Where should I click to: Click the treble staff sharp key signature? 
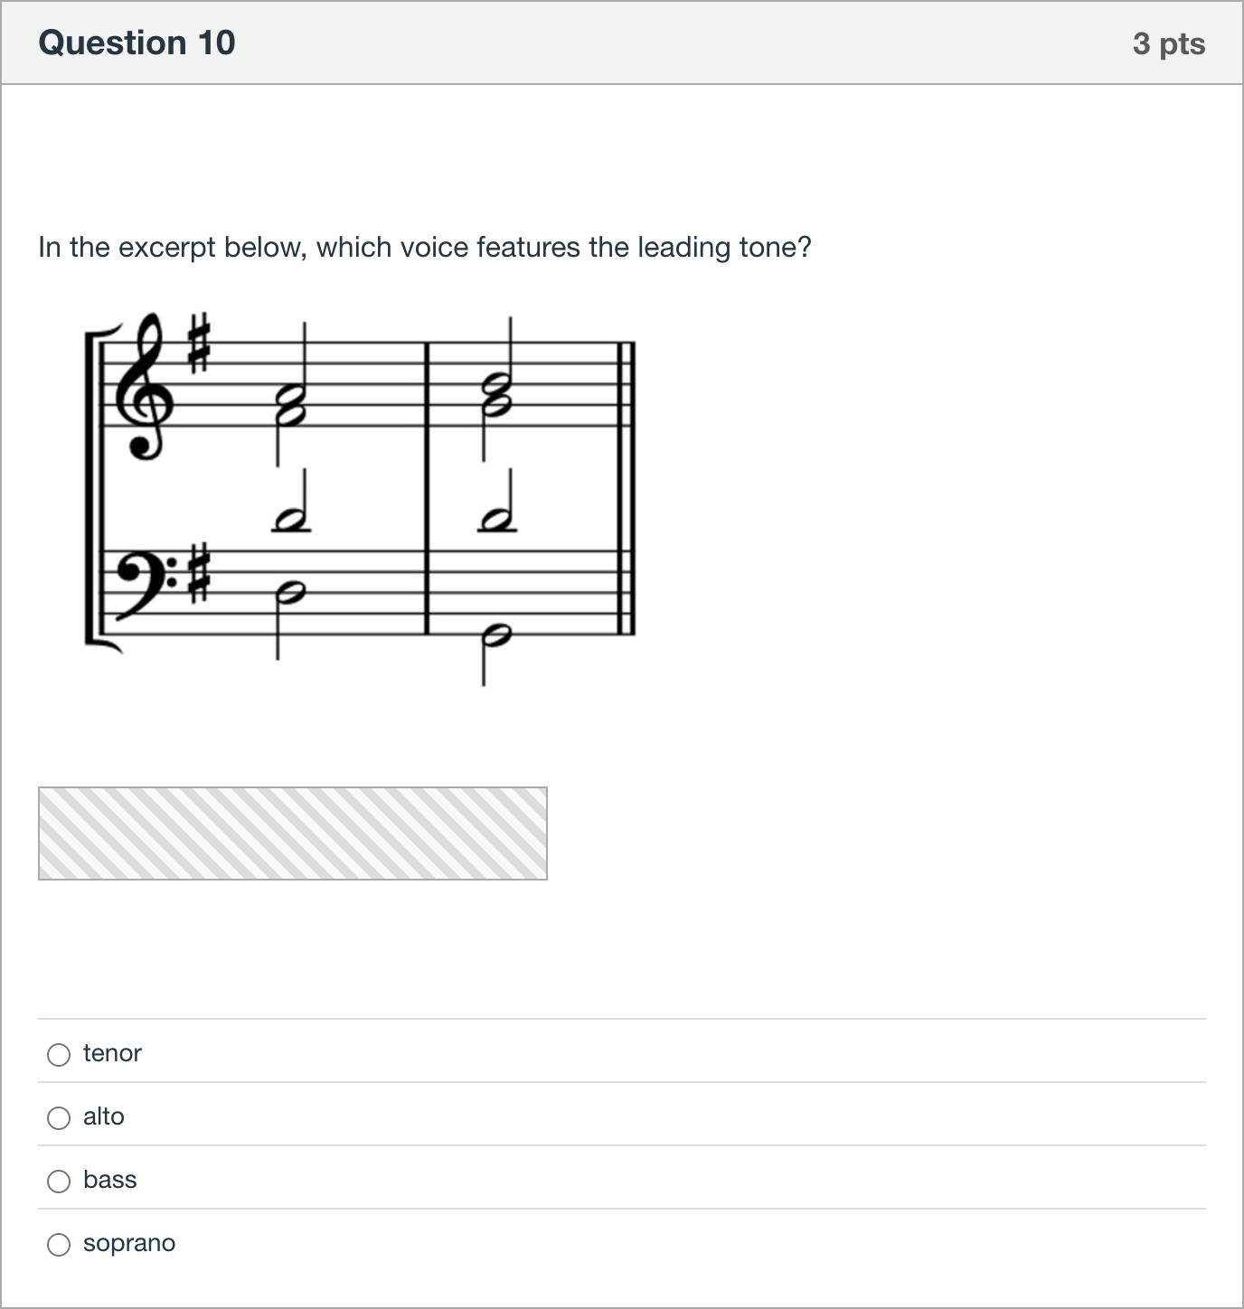tap(199, 344)
